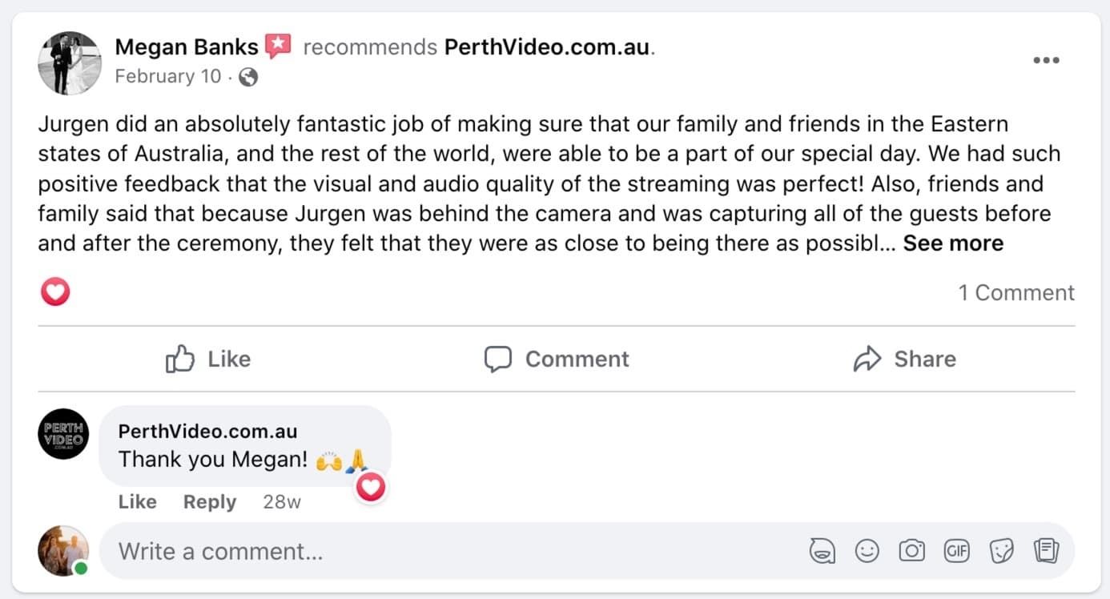Click the recommendation star badge icon
Viewport: 1110px width, 599px height.
(x=278, y=46)
